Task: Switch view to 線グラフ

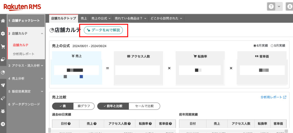Action: pyautogui.click(x=84, y=106)
